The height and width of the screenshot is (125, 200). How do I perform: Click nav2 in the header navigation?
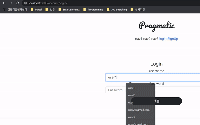click(147, 39)
